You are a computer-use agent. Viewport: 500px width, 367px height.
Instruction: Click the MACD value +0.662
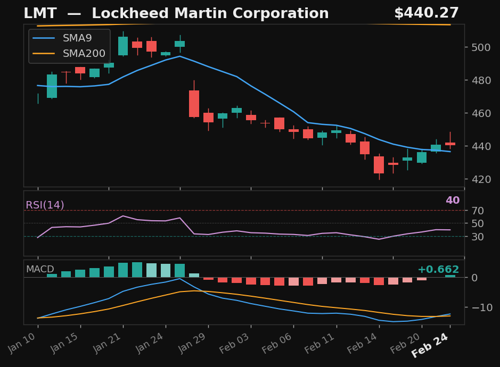click(438, 270)
